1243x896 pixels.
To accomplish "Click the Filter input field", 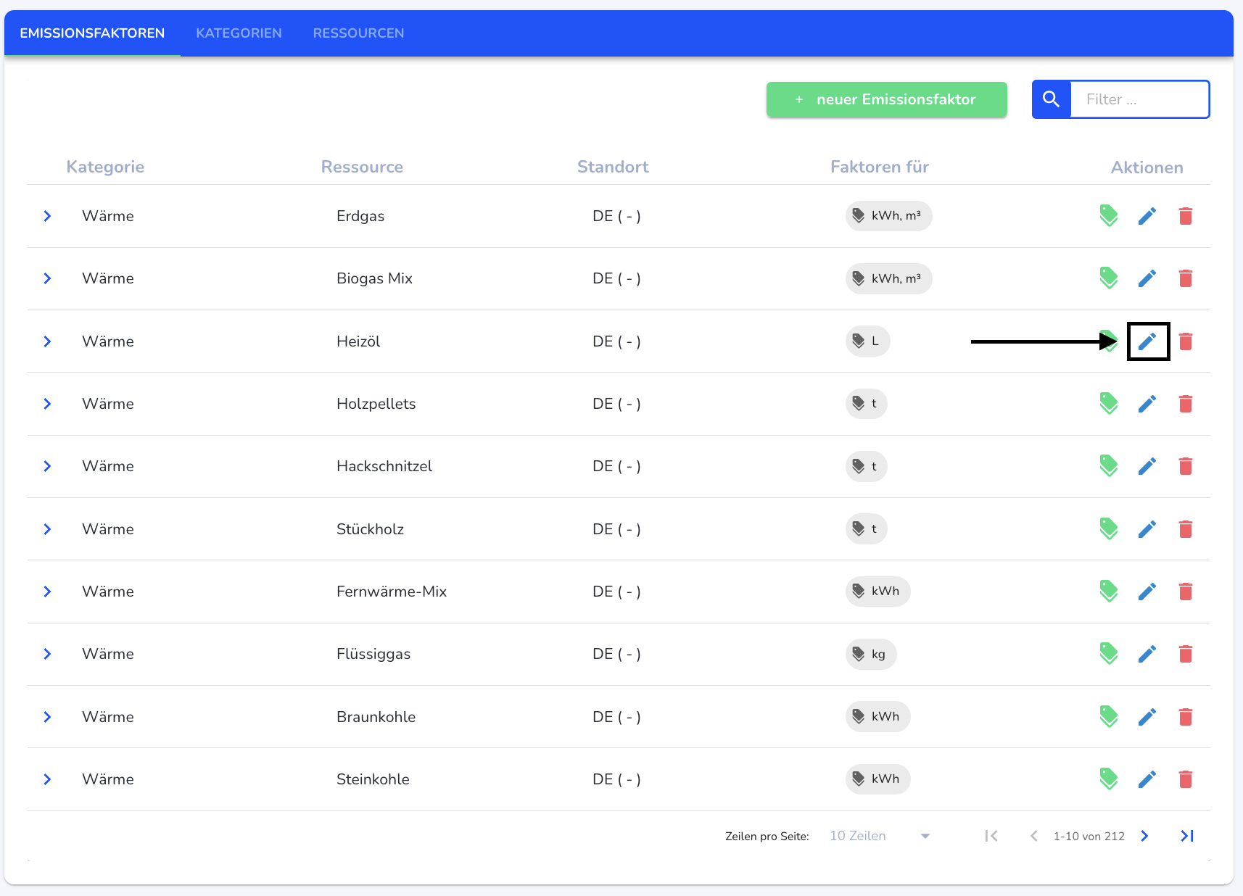I will coord(1139,99).
